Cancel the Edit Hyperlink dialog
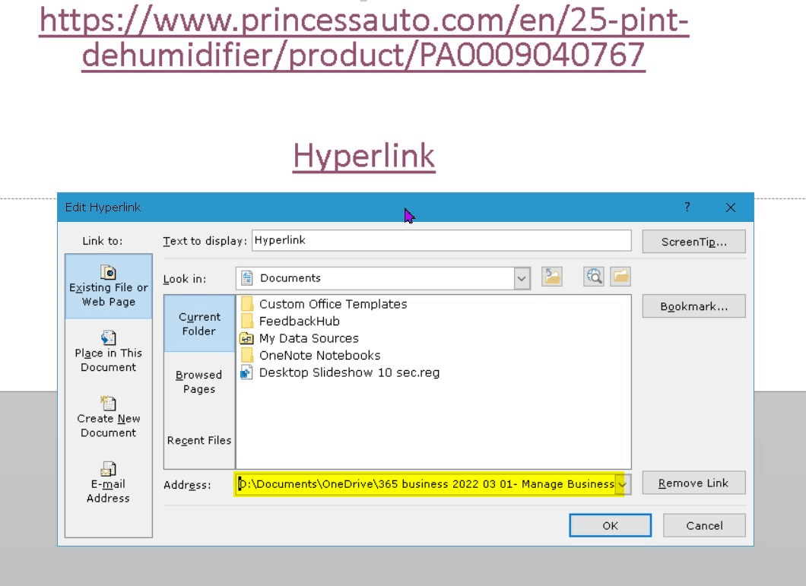The image size is (806, 586). pos(704,525)
